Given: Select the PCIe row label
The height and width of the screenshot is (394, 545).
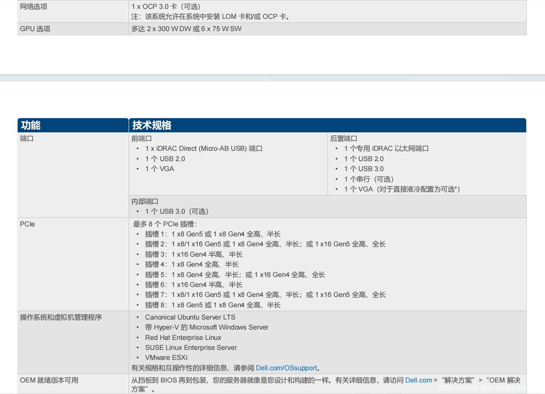Looking at the screenshot, I should tap(27, 224).
